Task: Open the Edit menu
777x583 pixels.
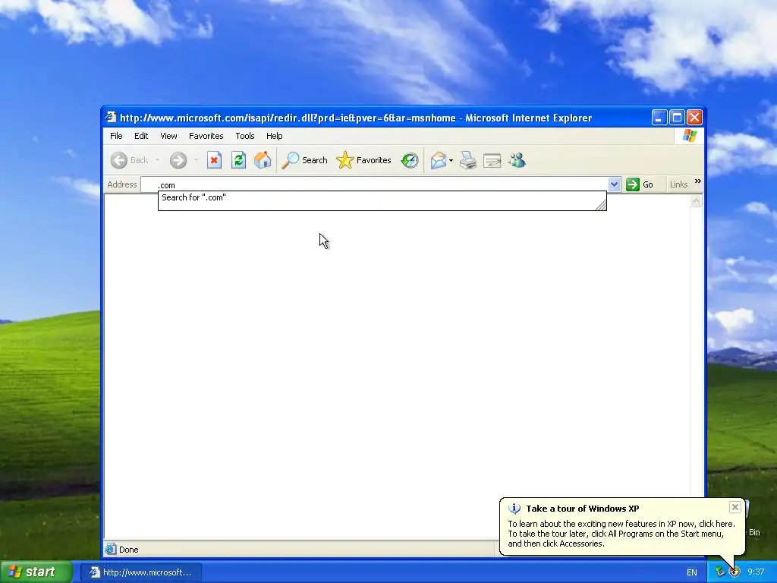Action: tap(141, 136)
